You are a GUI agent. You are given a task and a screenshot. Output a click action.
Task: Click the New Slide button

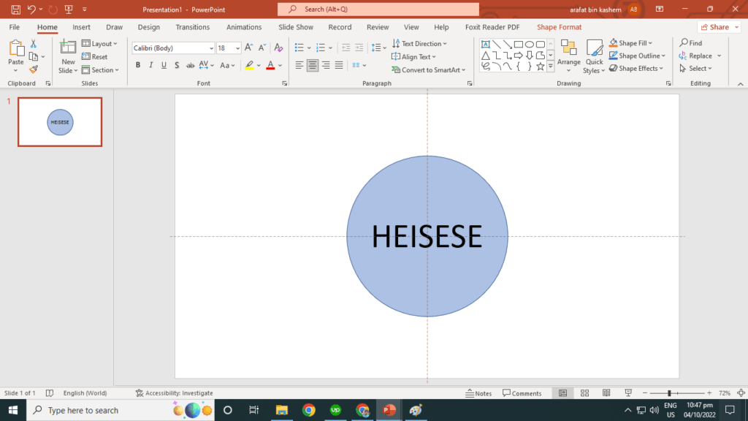pos(67,55)
